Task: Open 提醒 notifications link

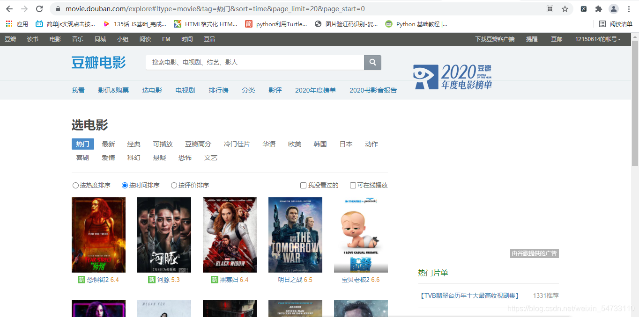Action: point(532,39)
